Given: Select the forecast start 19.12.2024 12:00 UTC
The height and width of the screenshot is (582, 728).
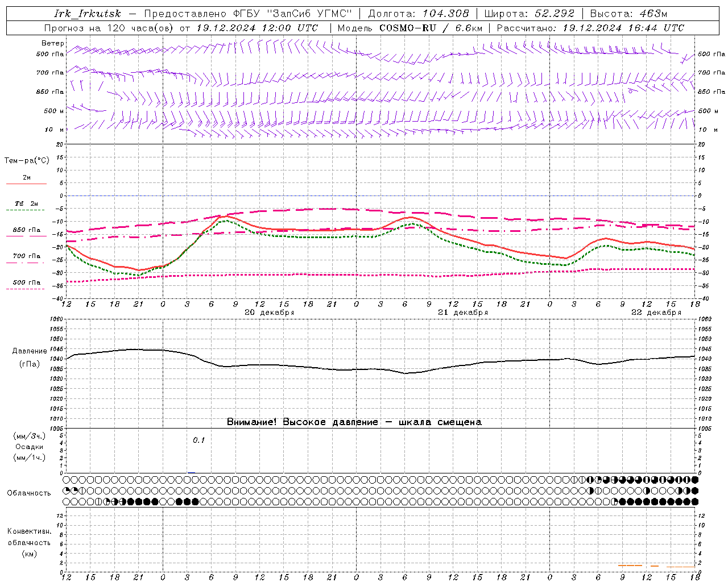Looking at the screenshot, I should (257, 28).
